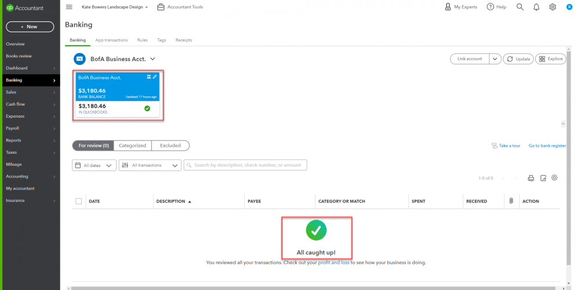Switch to the Banking tab
Viewport: 577px width, 290px height.
click(x=78, y=40)
